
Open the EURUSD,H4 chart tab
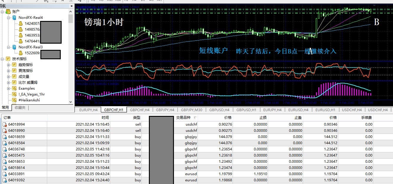coord(298,110)
